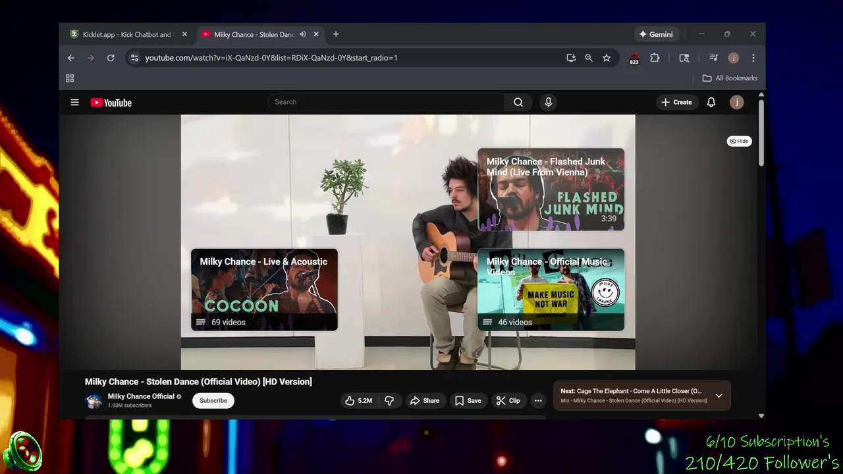Open the tab search side panel icon
The image size is (843, 474).
pyautogui.click(x=684, y=58)
